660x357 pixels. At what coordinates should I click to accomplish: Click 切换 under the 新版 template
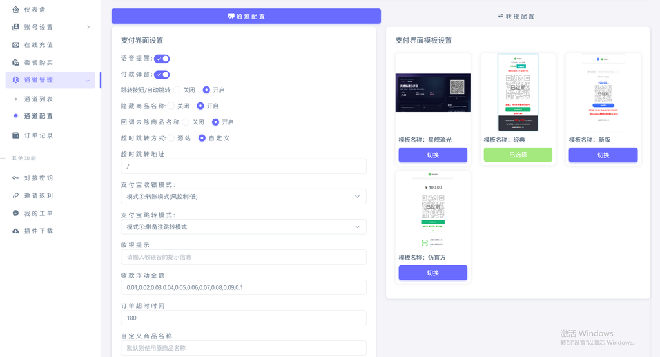click(x=603, y=155)
